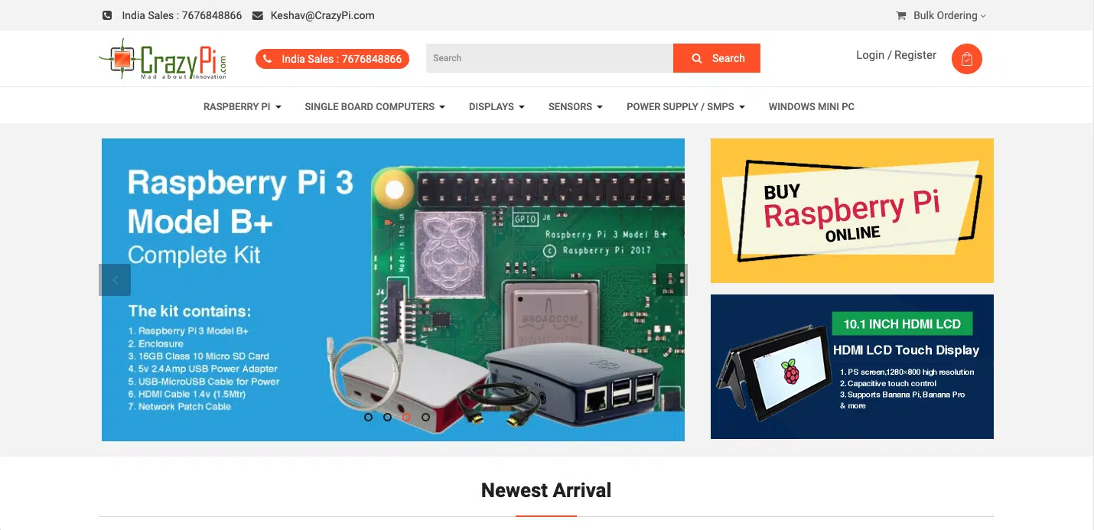The width and height of the screenshot is (1094, 530).
Task: Open the Windows Mini PC menu item
Action: [x=812, y=106]
